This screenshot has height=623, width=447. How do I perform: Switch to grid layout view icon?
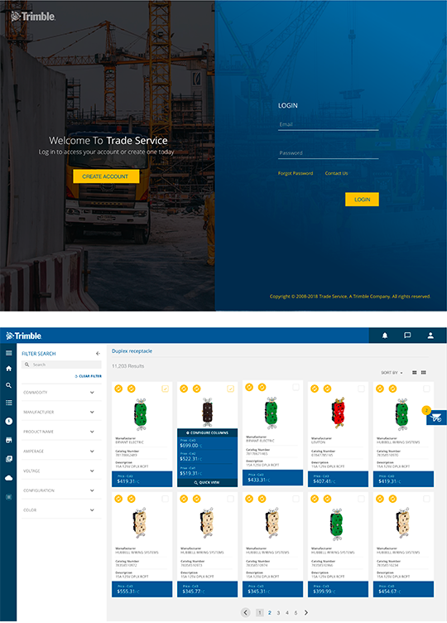point(424,373)
